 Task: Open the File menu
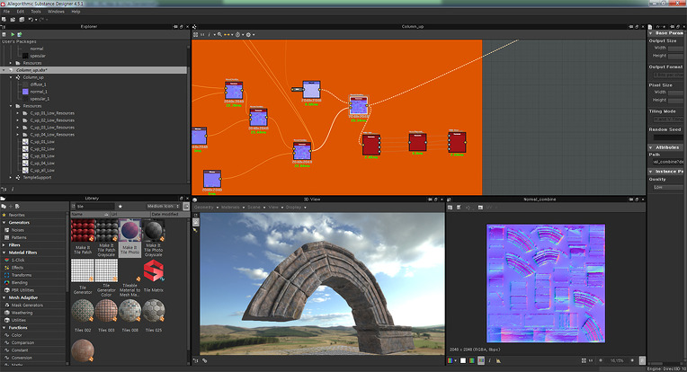[x=6, y=12]
